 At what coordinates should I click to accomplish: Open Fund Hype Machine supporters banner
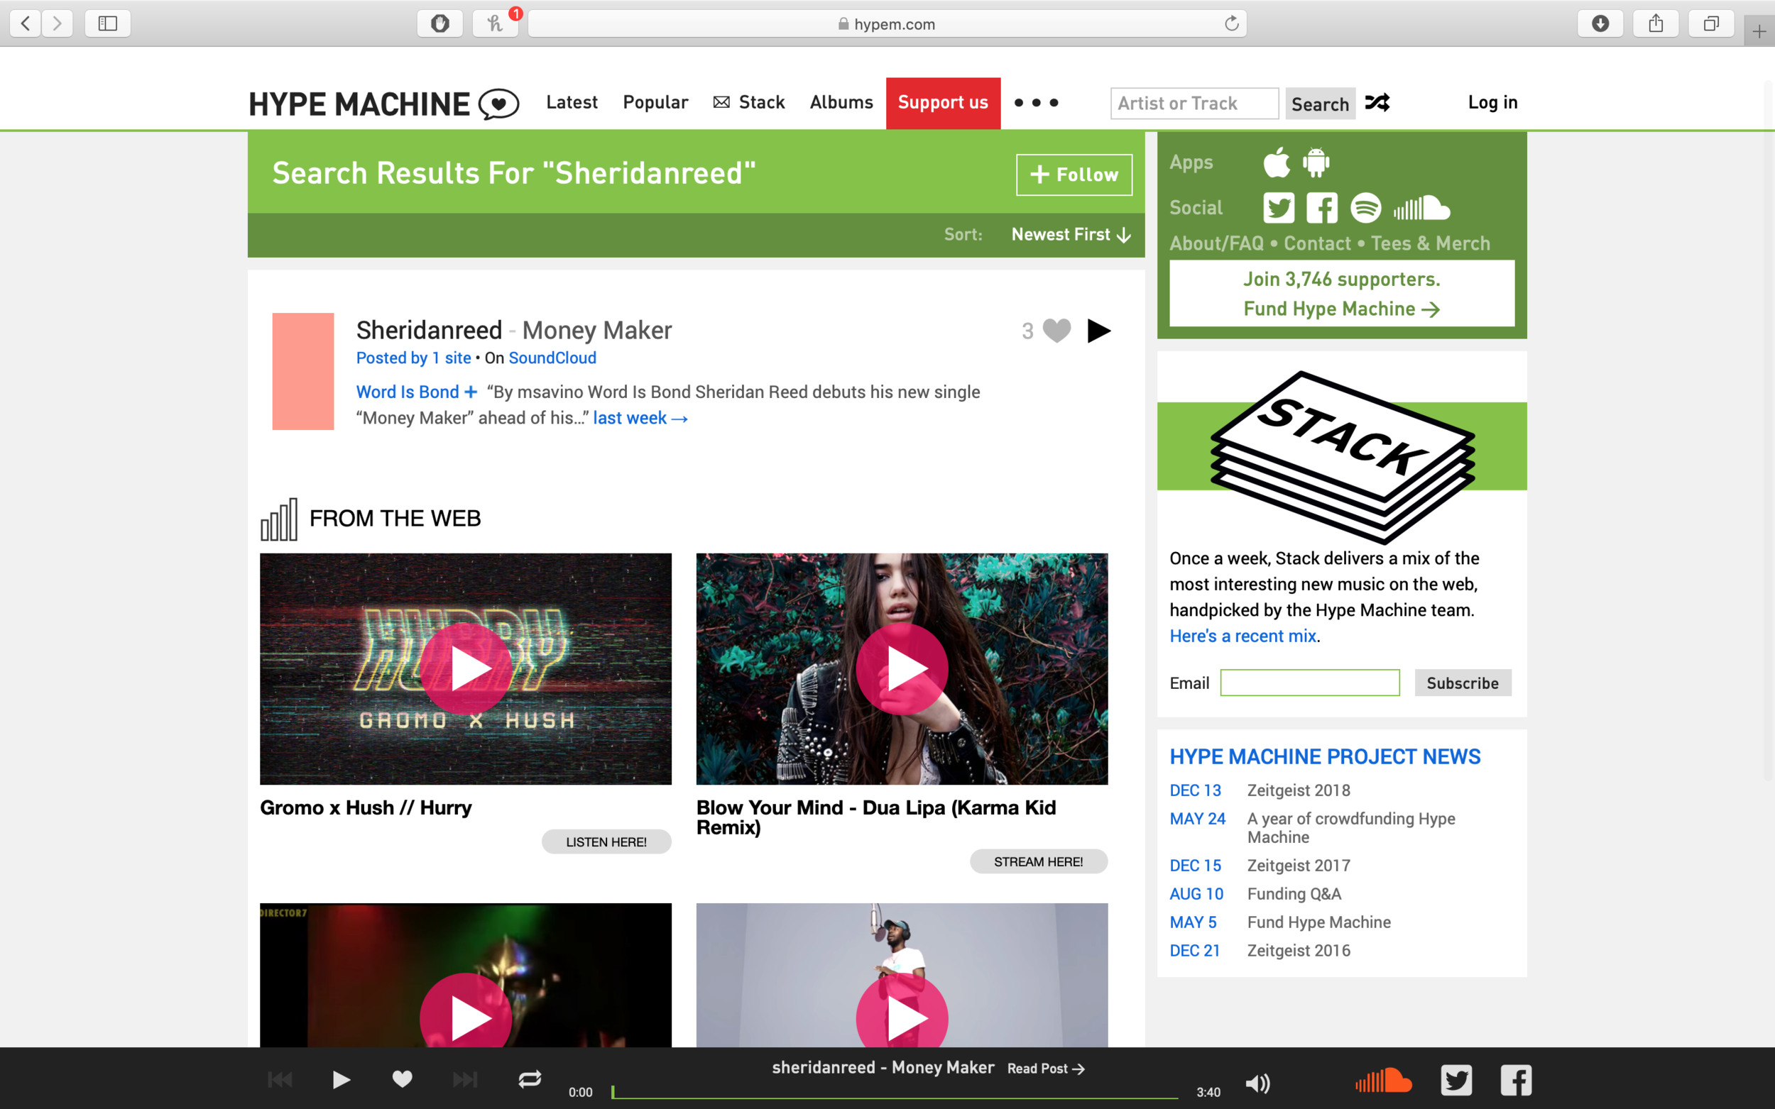tap(1341, 293)
